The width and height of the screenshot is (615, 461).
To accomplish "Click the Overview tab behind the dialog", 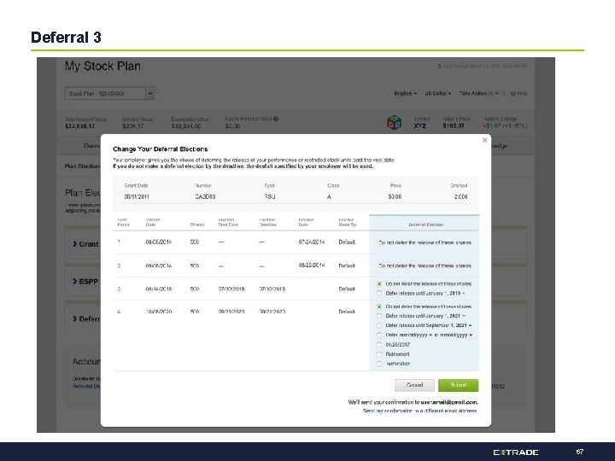I will tap(91, 146).
